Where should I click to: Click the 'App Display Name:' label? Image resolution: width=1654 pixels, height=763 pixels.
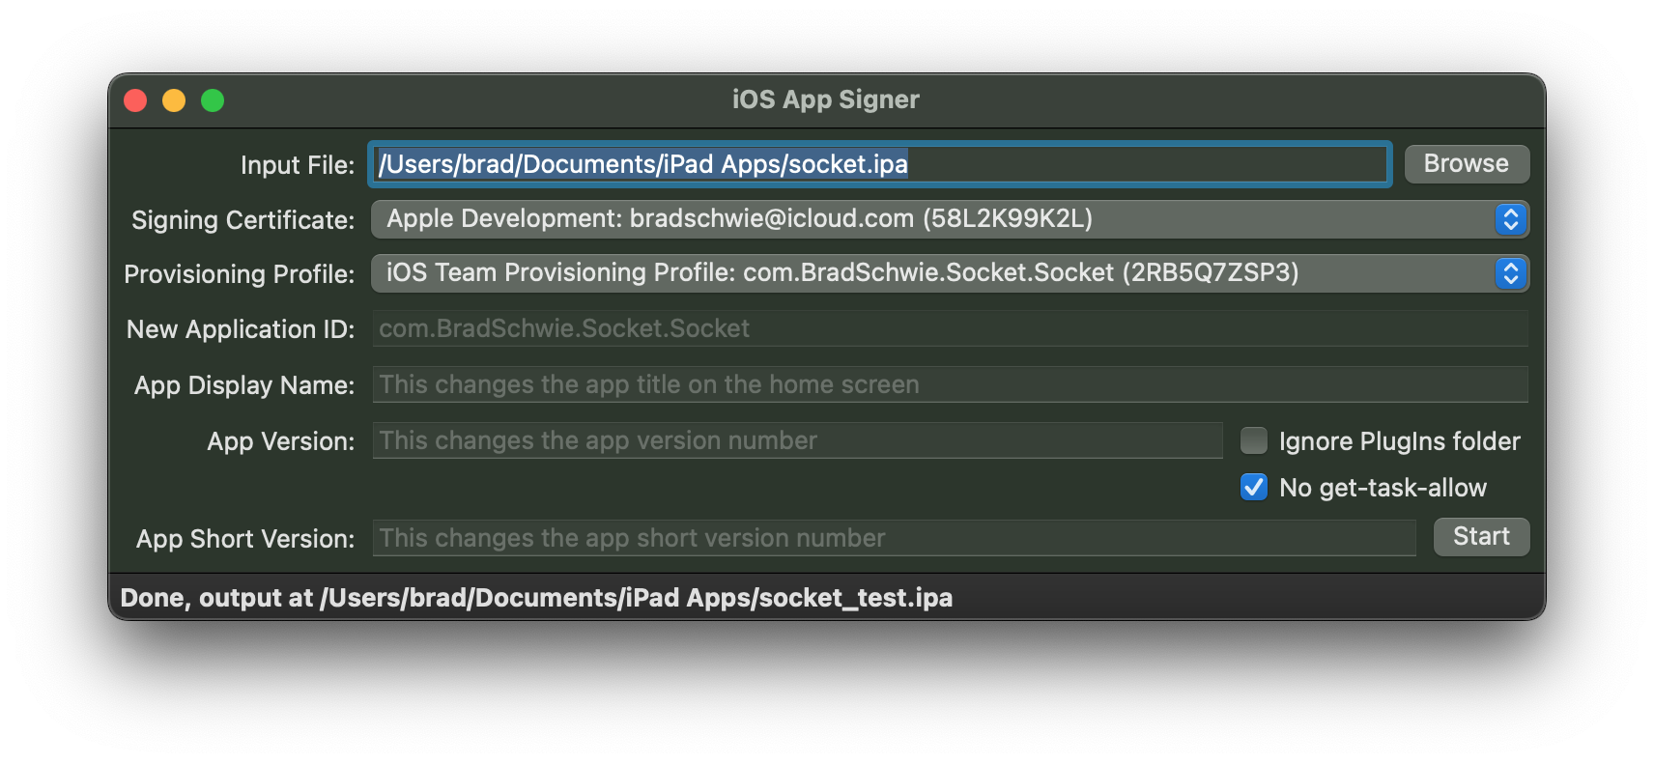(244, 385)
